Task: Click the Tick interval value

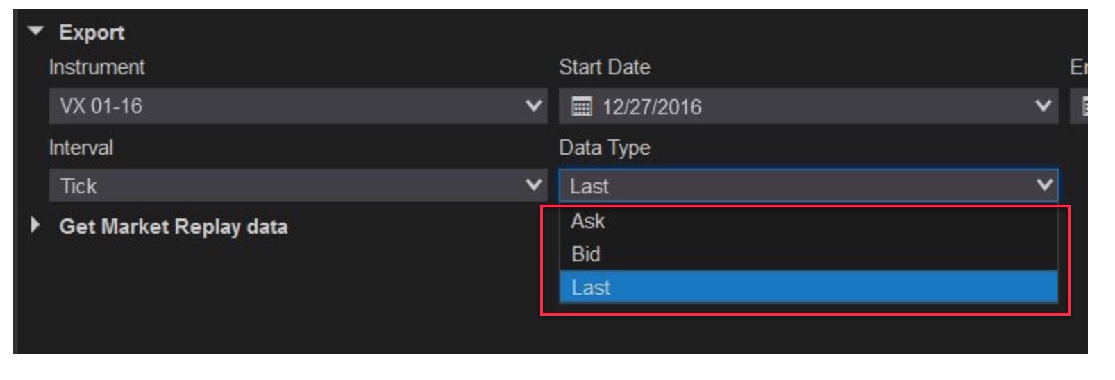Action: (278, 186)
